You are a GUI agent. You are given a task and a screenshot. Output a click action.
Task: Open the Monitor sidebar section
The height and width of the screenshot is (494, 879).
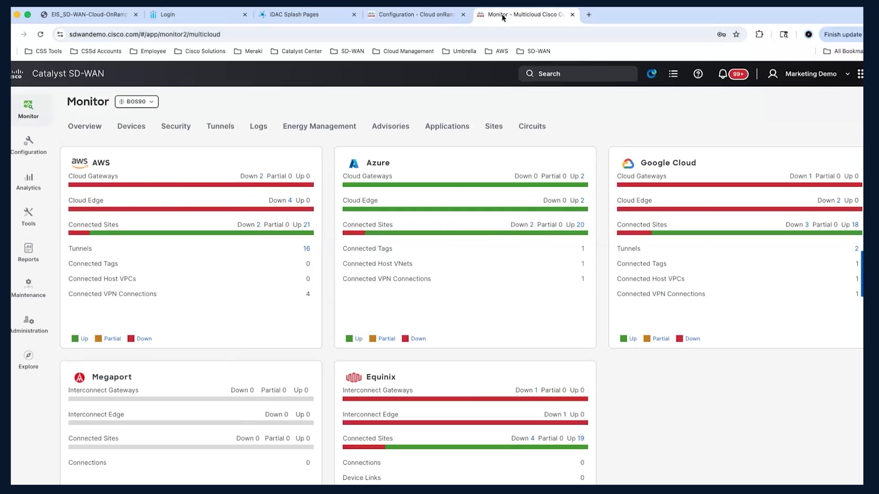pyautogui.click(x=28, y=110)
